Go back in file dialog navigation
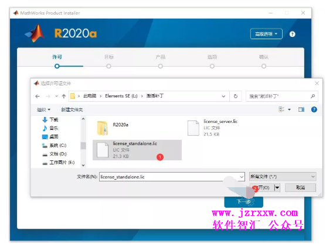The image size is (326, 251). 38,97
